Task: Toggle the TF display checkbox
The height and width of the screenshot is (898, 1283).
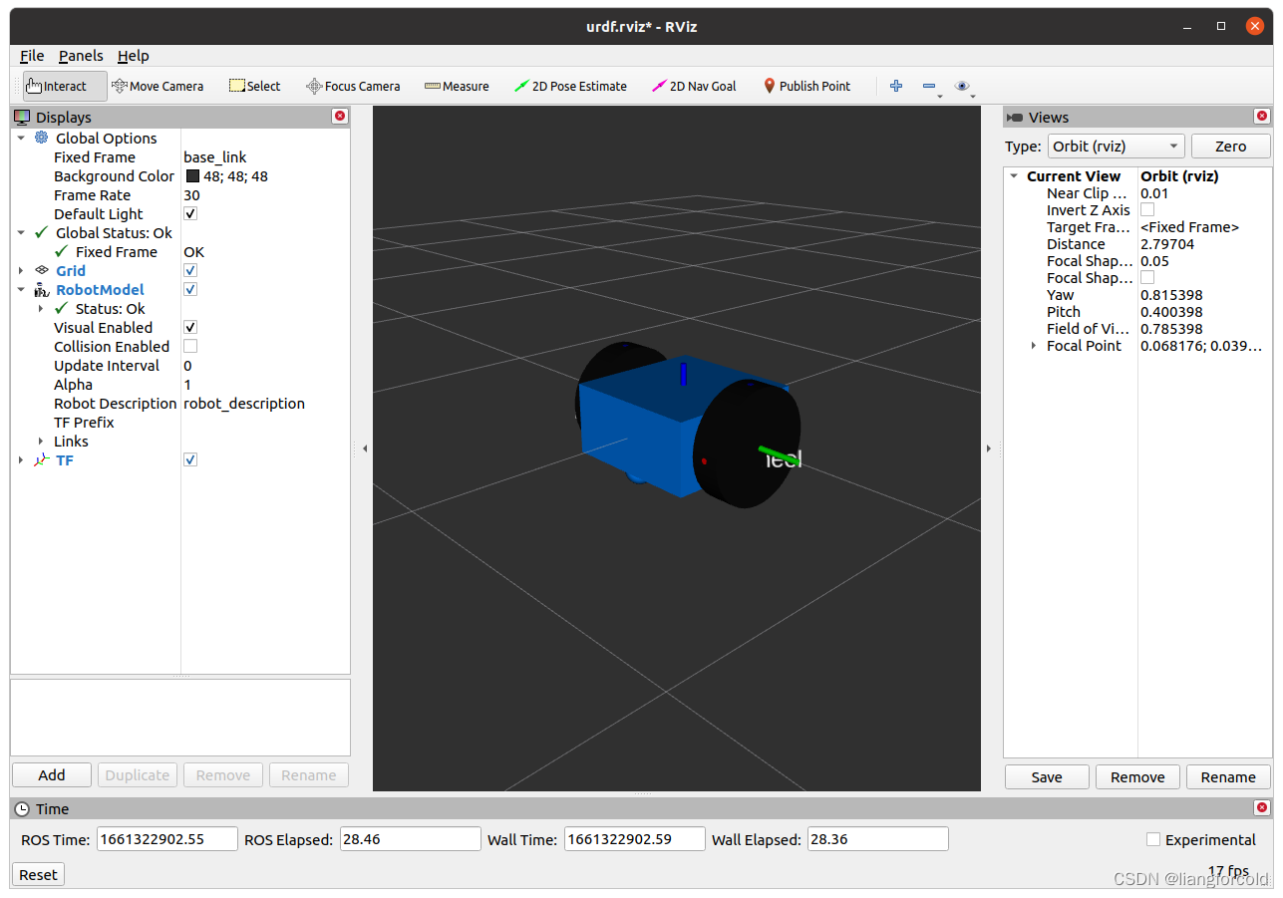Action: (x=190, y=459)
